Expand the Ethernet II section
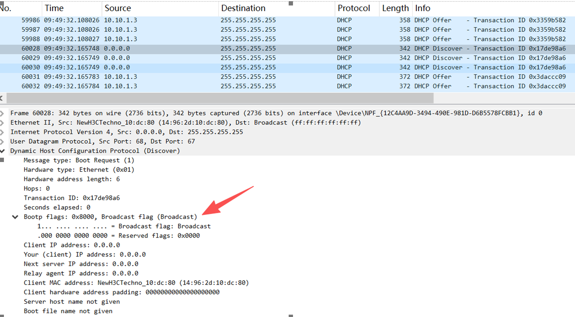 2,123
